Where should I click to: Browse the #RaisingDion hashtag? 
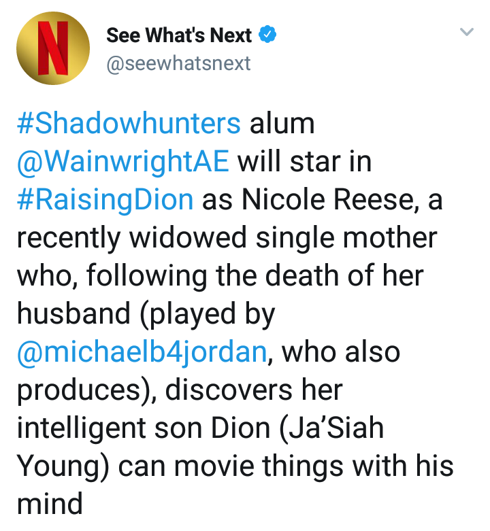104,202
